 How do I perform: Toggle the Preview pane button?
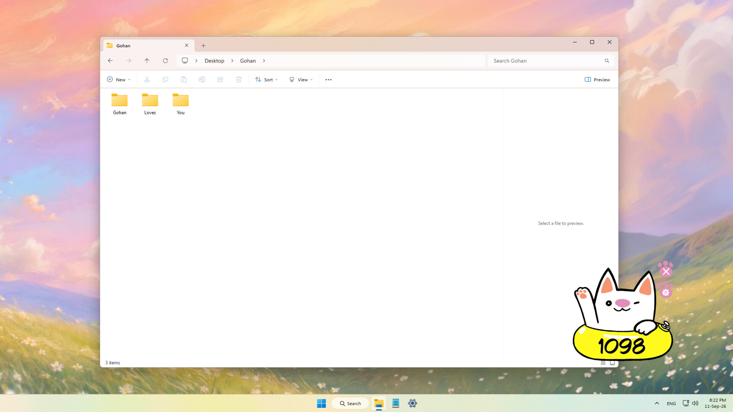coord(597,80)
